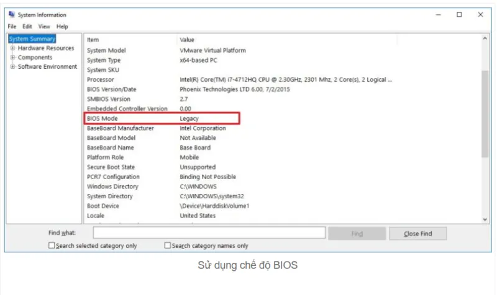Select the Secure Boot State row
This screenshot has height=295, width=497.
point(239,167)
